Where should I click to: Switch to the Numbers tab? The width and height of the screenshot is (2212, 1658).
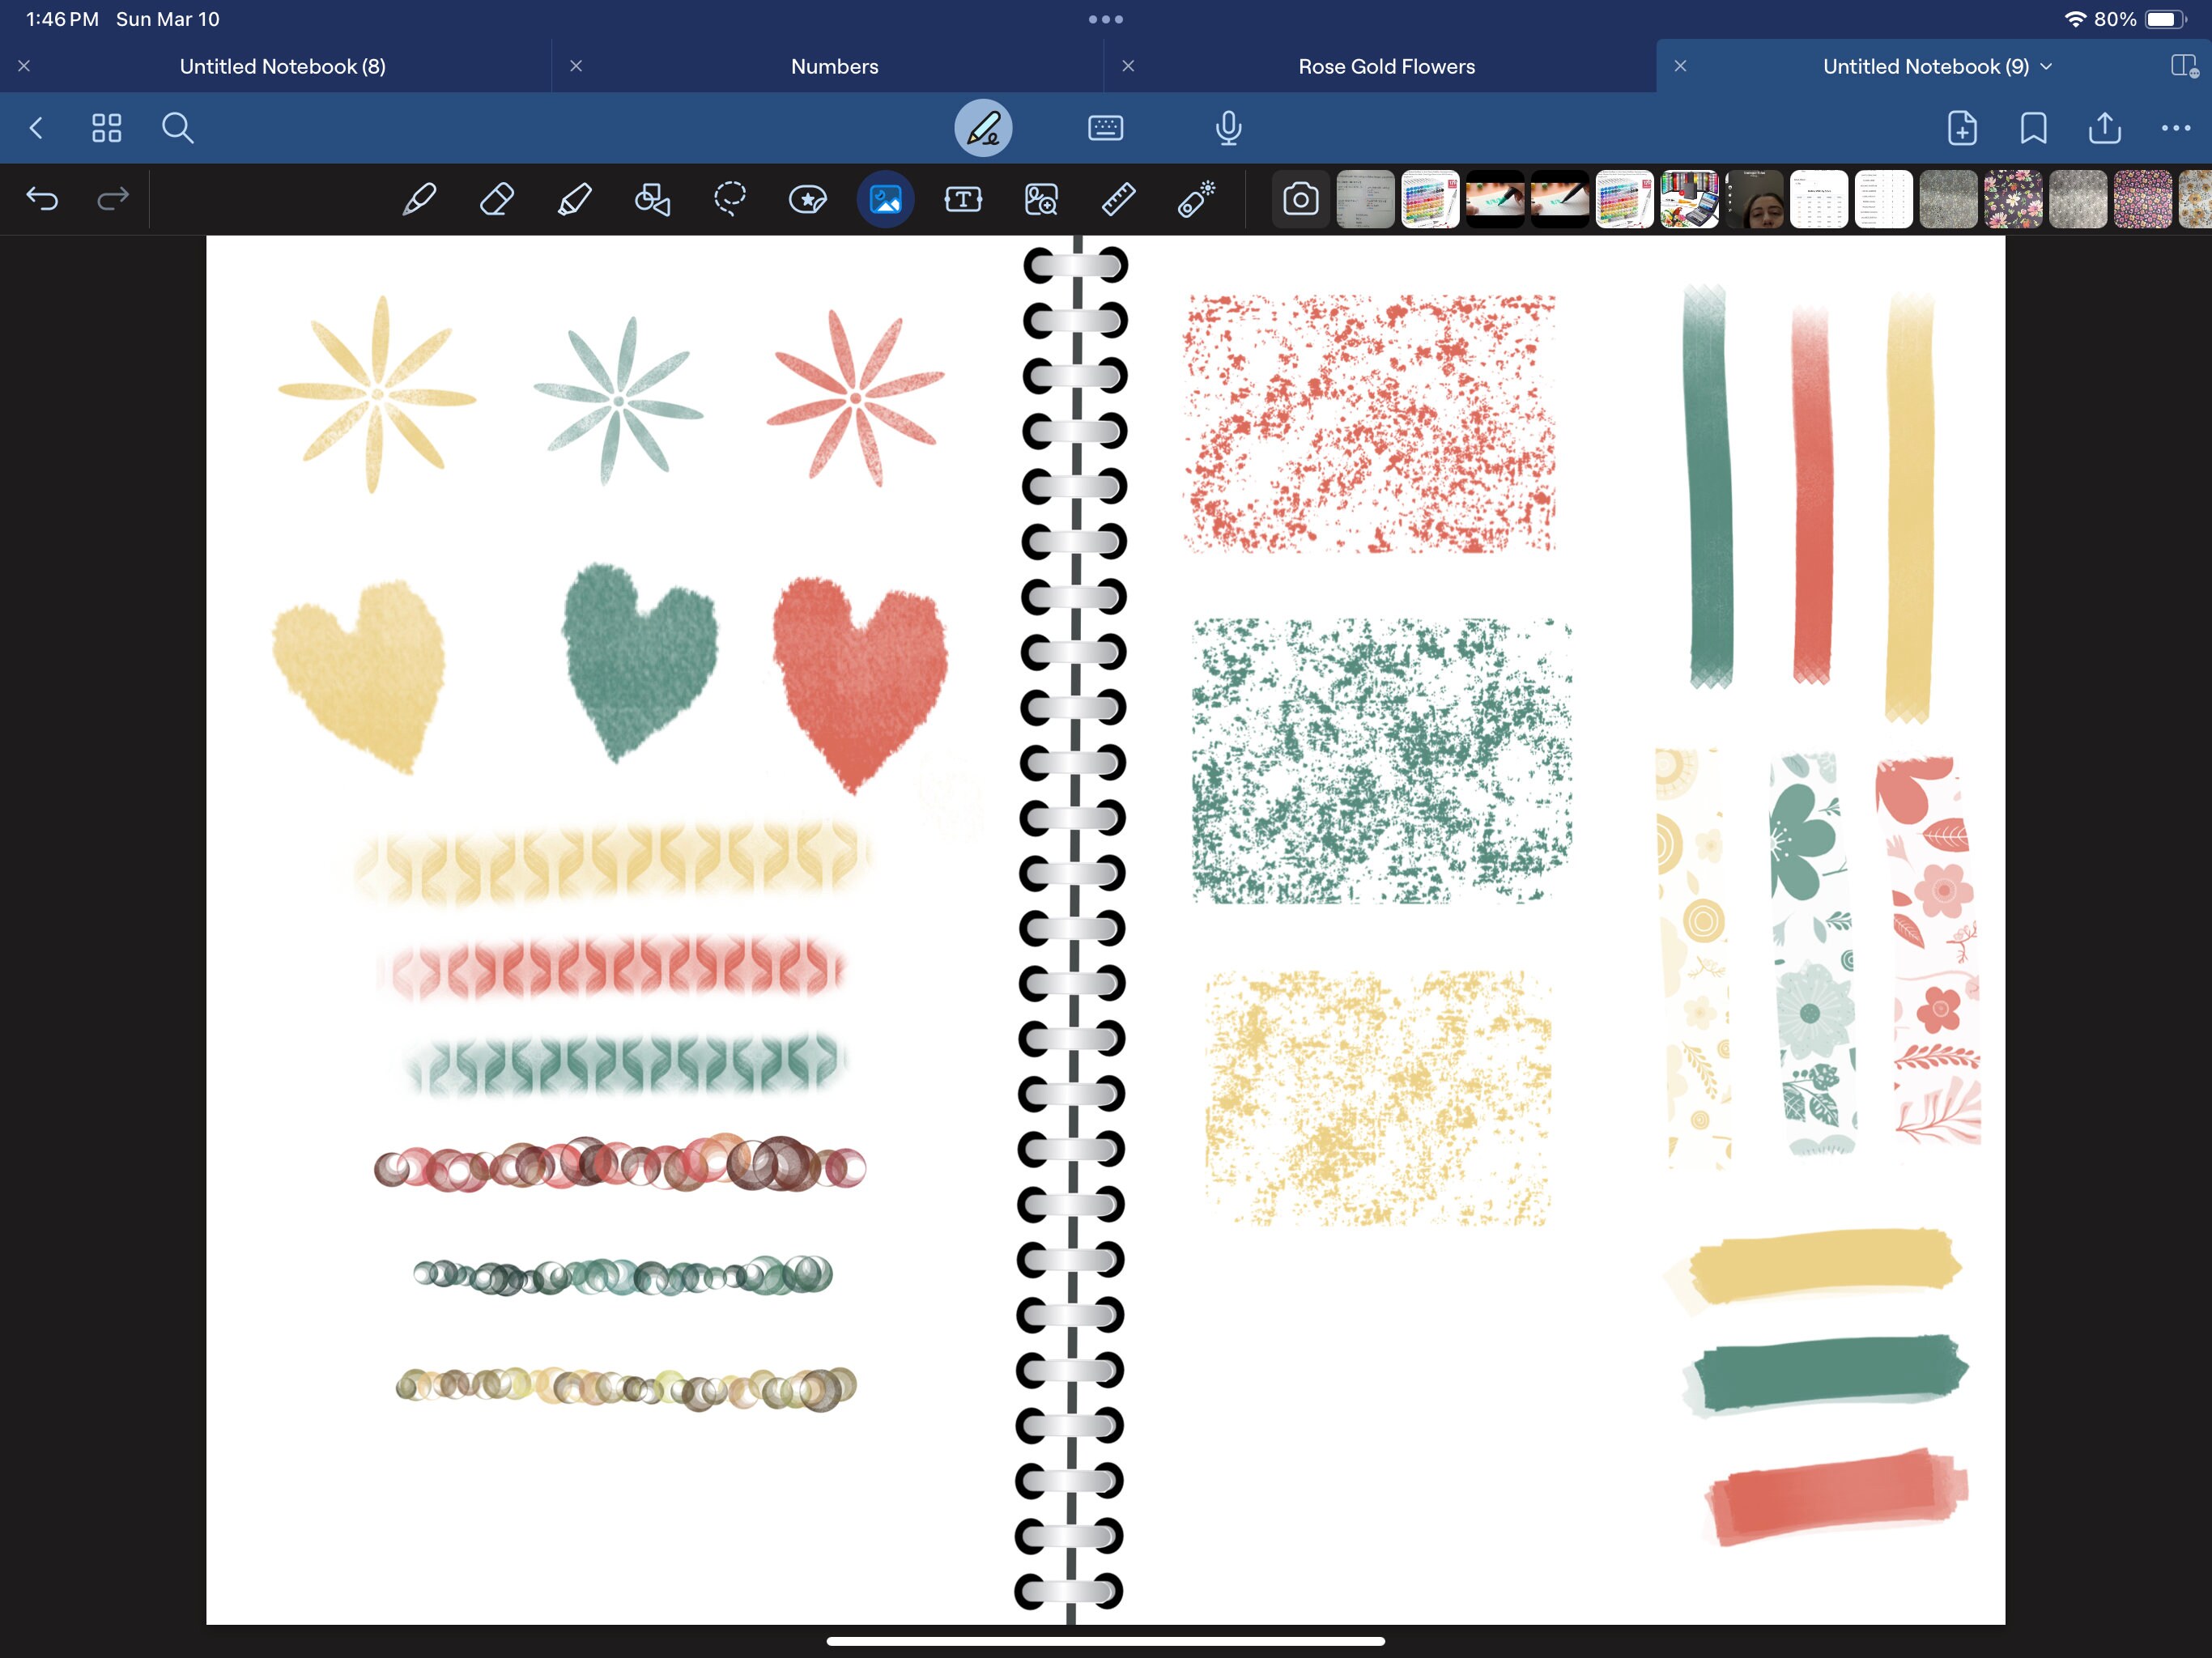[834, 66]
